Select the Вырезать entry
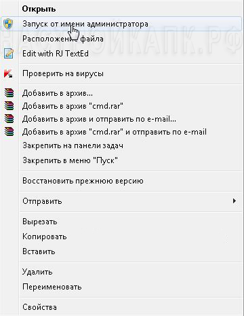Viewport: 244px width, 316px height. click(x=40, y=222)
